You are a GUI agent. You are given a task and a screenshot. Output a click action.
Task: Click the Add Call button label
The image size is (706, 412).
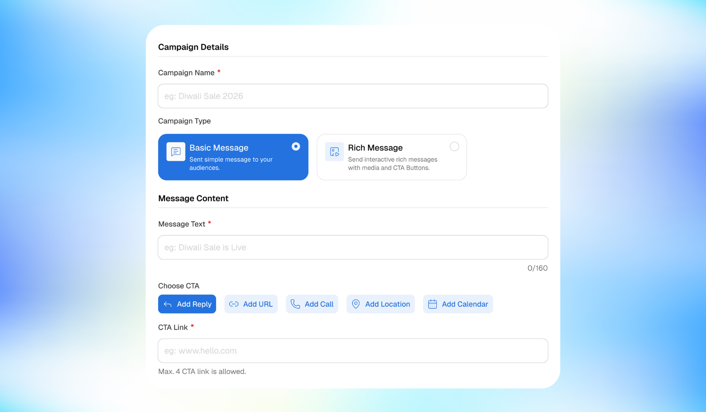tap(319, 304)
